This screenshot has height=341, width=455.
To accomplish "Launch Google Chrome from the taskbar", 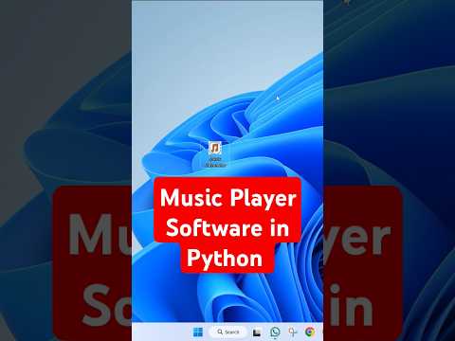I will pyautogui.click(x=310, y=332).
